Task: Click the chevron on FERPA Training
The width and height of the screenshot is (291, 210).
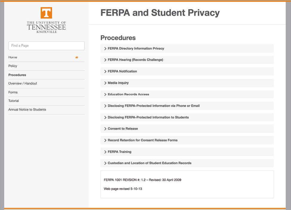Action: (x=105, y=152)
